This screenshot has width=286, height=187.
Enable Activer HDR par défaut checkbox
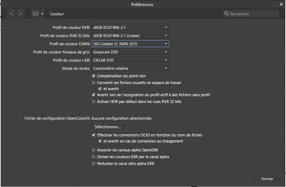click(94, 102)
